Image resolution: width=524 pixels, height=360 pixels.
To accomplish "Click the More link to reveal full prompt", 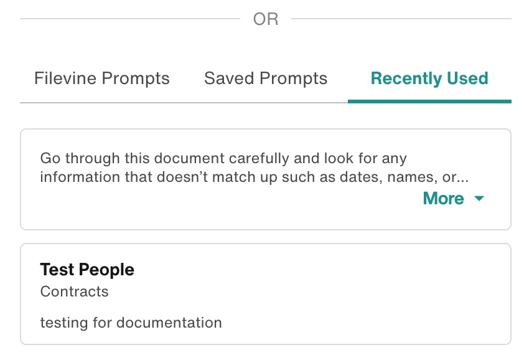I will (x=442, y=199).
